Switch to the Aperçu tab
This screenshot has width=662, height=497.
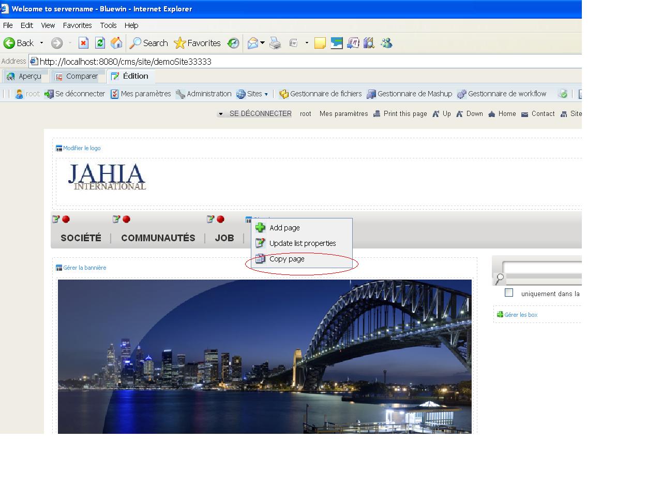pos(24,76)
